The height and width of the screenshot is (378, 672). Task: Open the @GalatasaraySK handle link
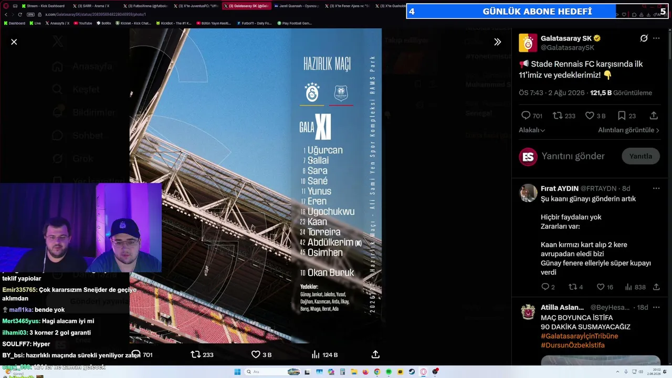(568, 48)
